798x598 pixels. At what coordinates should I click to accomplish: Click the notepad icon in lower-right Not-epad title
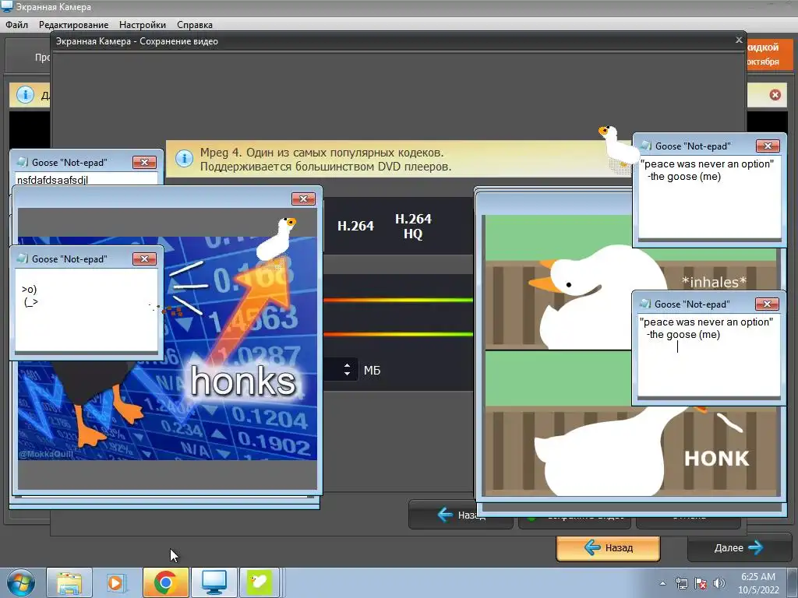645,304
